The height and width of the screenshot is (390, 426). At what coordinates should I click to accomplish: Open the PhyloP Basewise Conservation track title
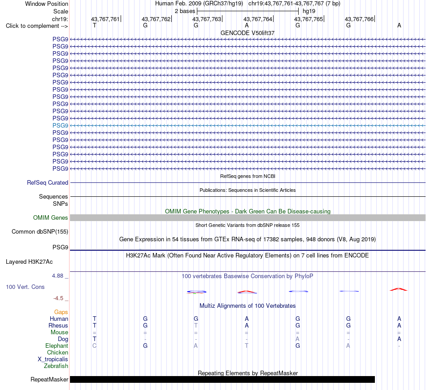tap(248, 276)
